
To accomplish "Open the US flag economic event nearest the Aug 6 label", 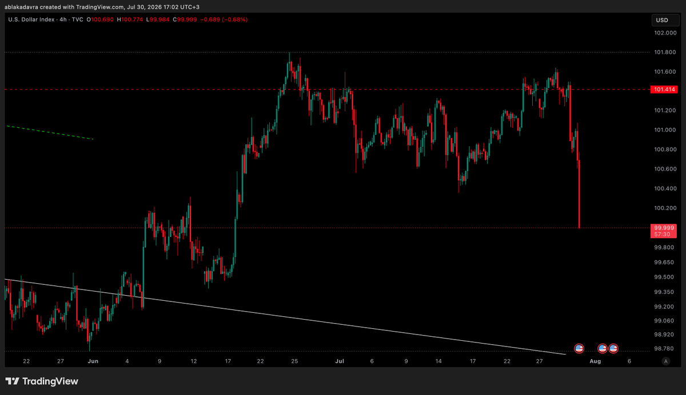I will pyautogui.click(x=613, y=348).
